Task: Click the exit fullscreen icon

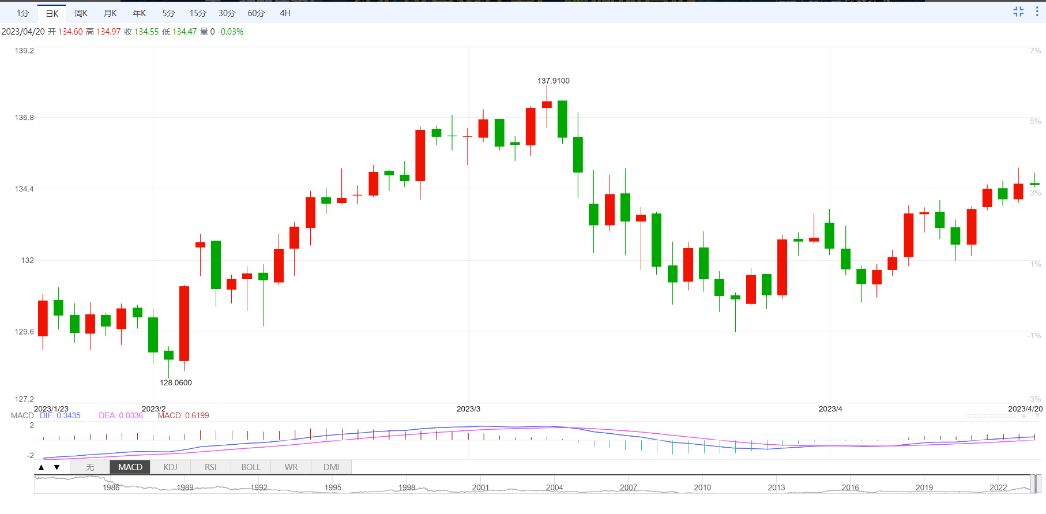Action: click(x=1018, y=12)
